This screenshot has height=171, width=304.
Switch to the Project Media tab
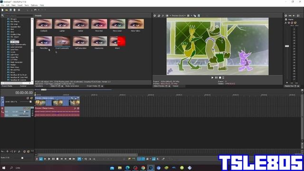(7, 86)
